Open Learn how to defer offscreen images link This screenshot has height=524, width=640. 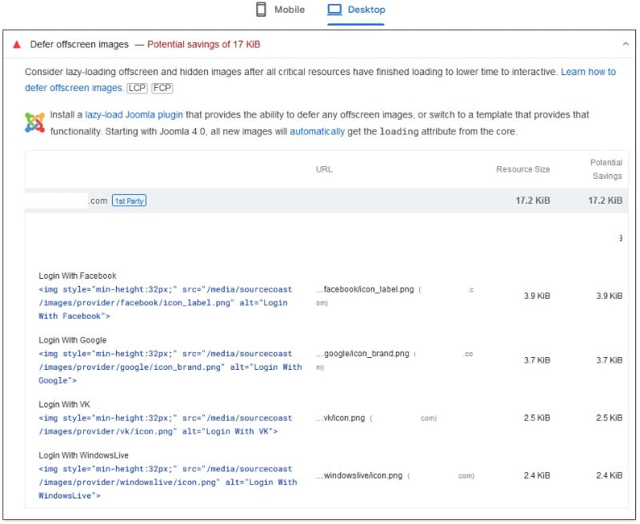click(588, 72)
